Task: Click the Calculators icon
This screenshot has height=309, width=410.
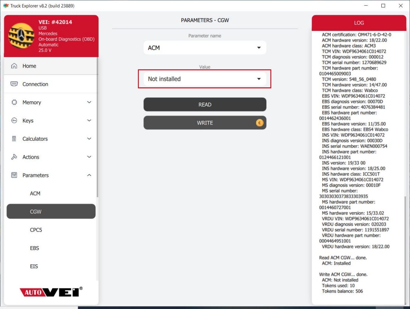Action: pyautogui.click(x=14, y=139)
